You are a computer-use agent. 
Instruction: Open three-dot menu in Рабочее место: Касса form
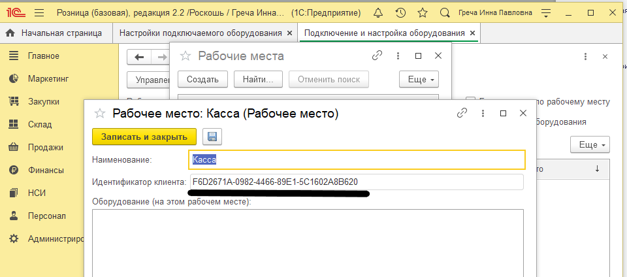pos(483,114)
